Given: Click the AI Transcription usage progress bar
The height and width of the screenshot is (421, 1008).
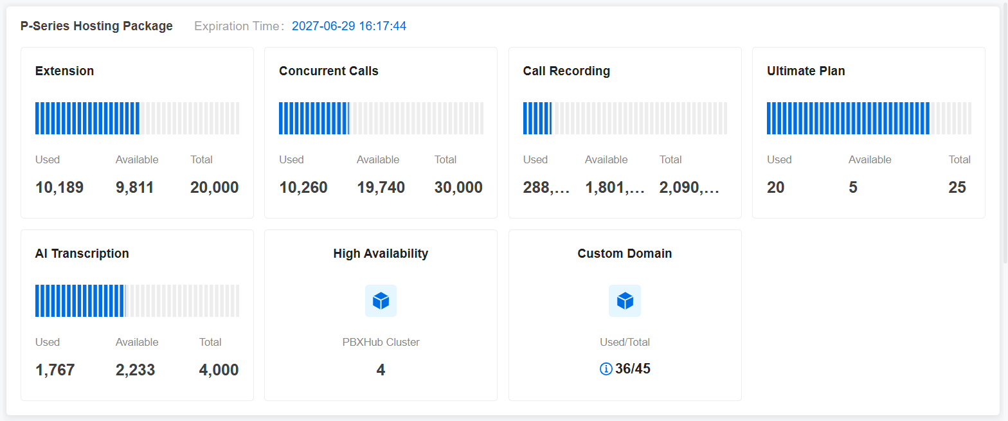Looking at the screenshot, I should [137, 301].
